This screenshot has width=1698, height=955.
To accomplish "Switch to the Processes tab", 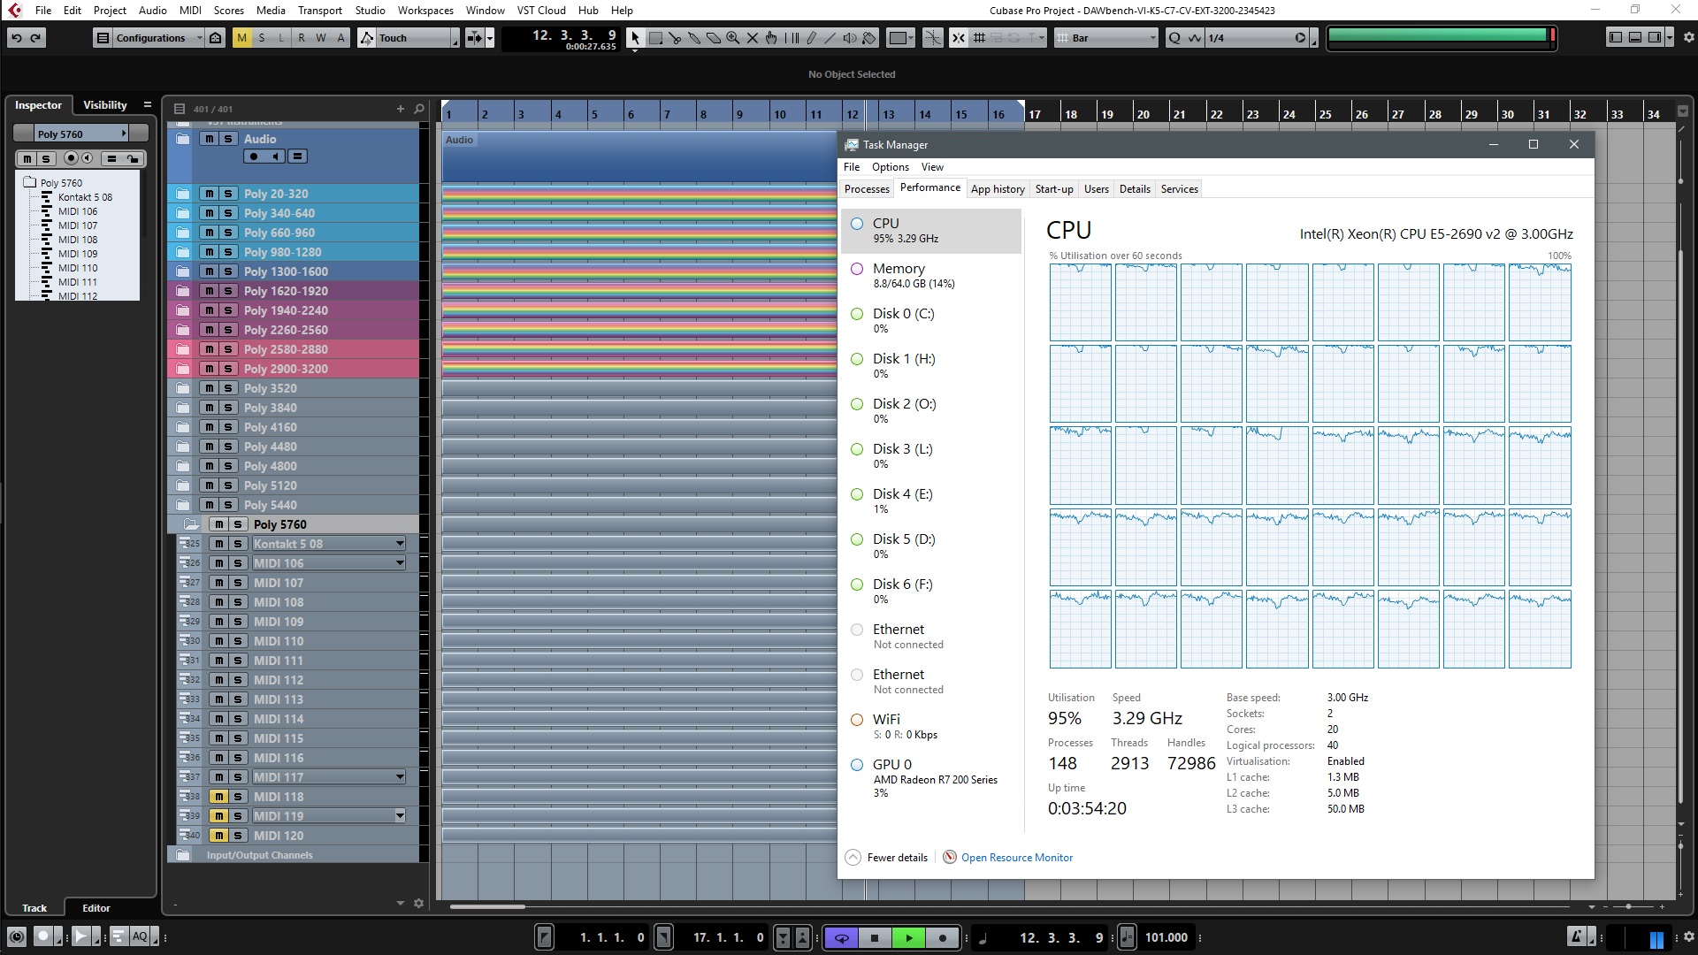I will (866, 189).
